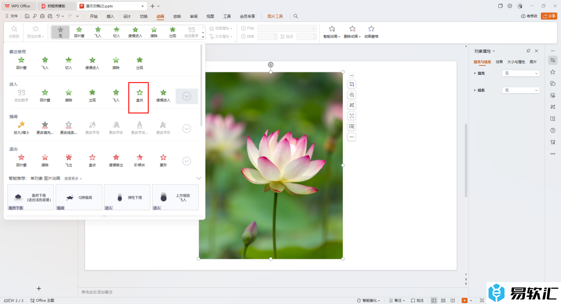Pick 出现 animation under 最近使用
The image size is (561, 304).
coord(139,63)
